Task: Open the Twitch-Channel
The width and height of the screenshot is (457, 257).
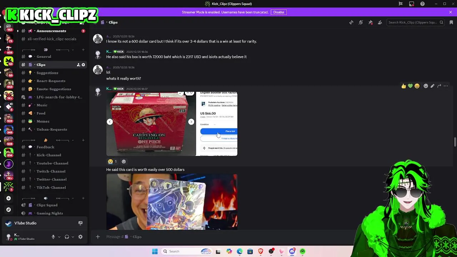Action: pyautogui.click(x=51, y=171)
